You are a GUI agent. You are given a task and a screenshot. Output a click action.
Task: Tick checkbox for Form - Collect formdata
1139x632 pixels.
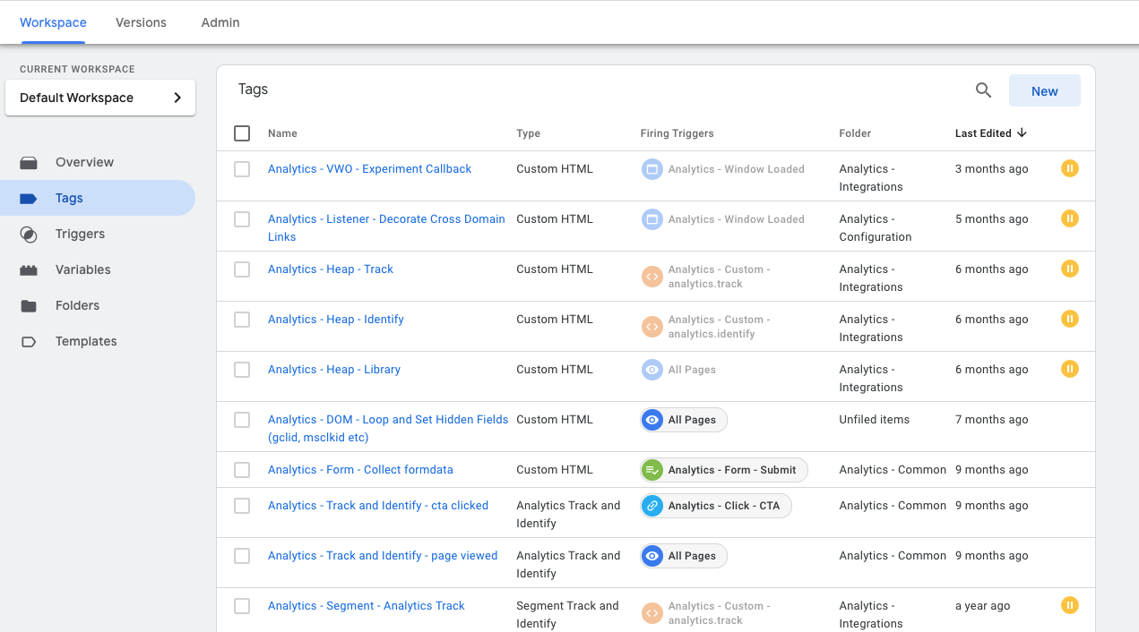pos(242,470)
